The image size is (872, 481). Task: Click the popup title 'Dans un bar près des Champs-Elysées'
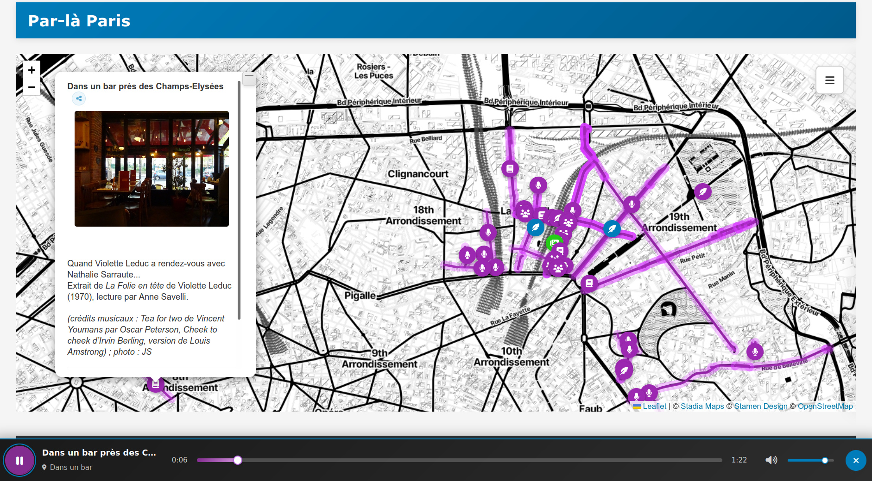point(145,86)
